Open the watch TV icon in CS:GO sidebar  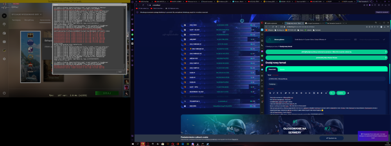pos(4,42)
